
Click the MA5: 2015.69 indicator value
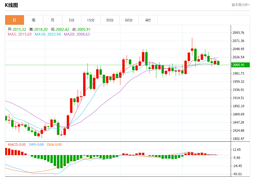pos(20,34)
